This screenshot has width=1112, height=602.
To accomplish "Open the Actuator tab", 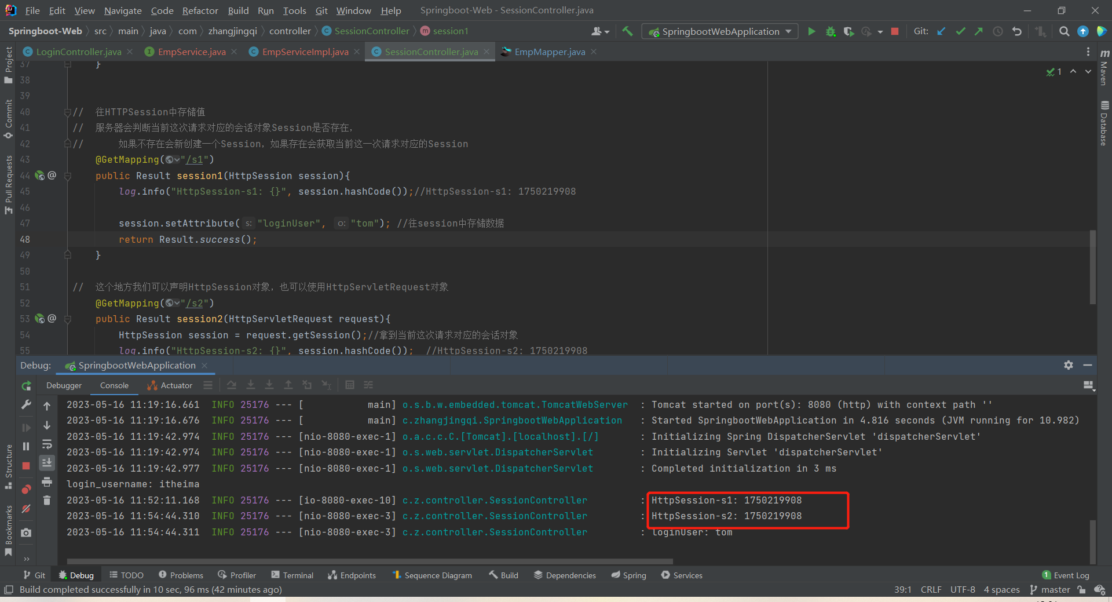I will 170,385.
